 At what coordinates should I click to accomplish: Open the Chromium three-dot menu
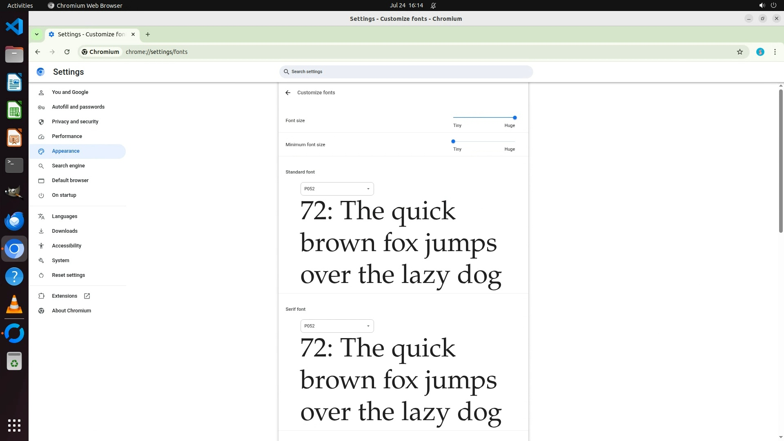775,52
